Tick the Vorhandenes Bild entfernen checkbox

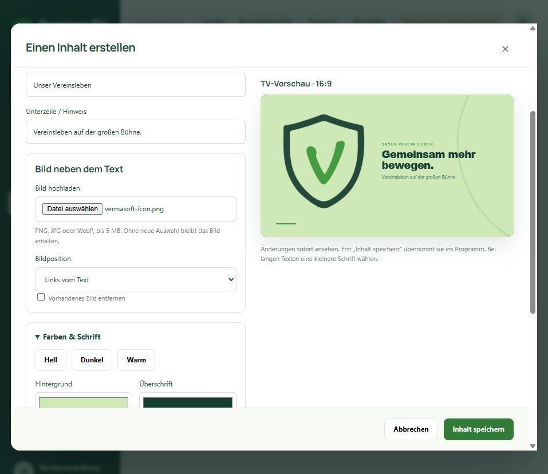[41, 297]
